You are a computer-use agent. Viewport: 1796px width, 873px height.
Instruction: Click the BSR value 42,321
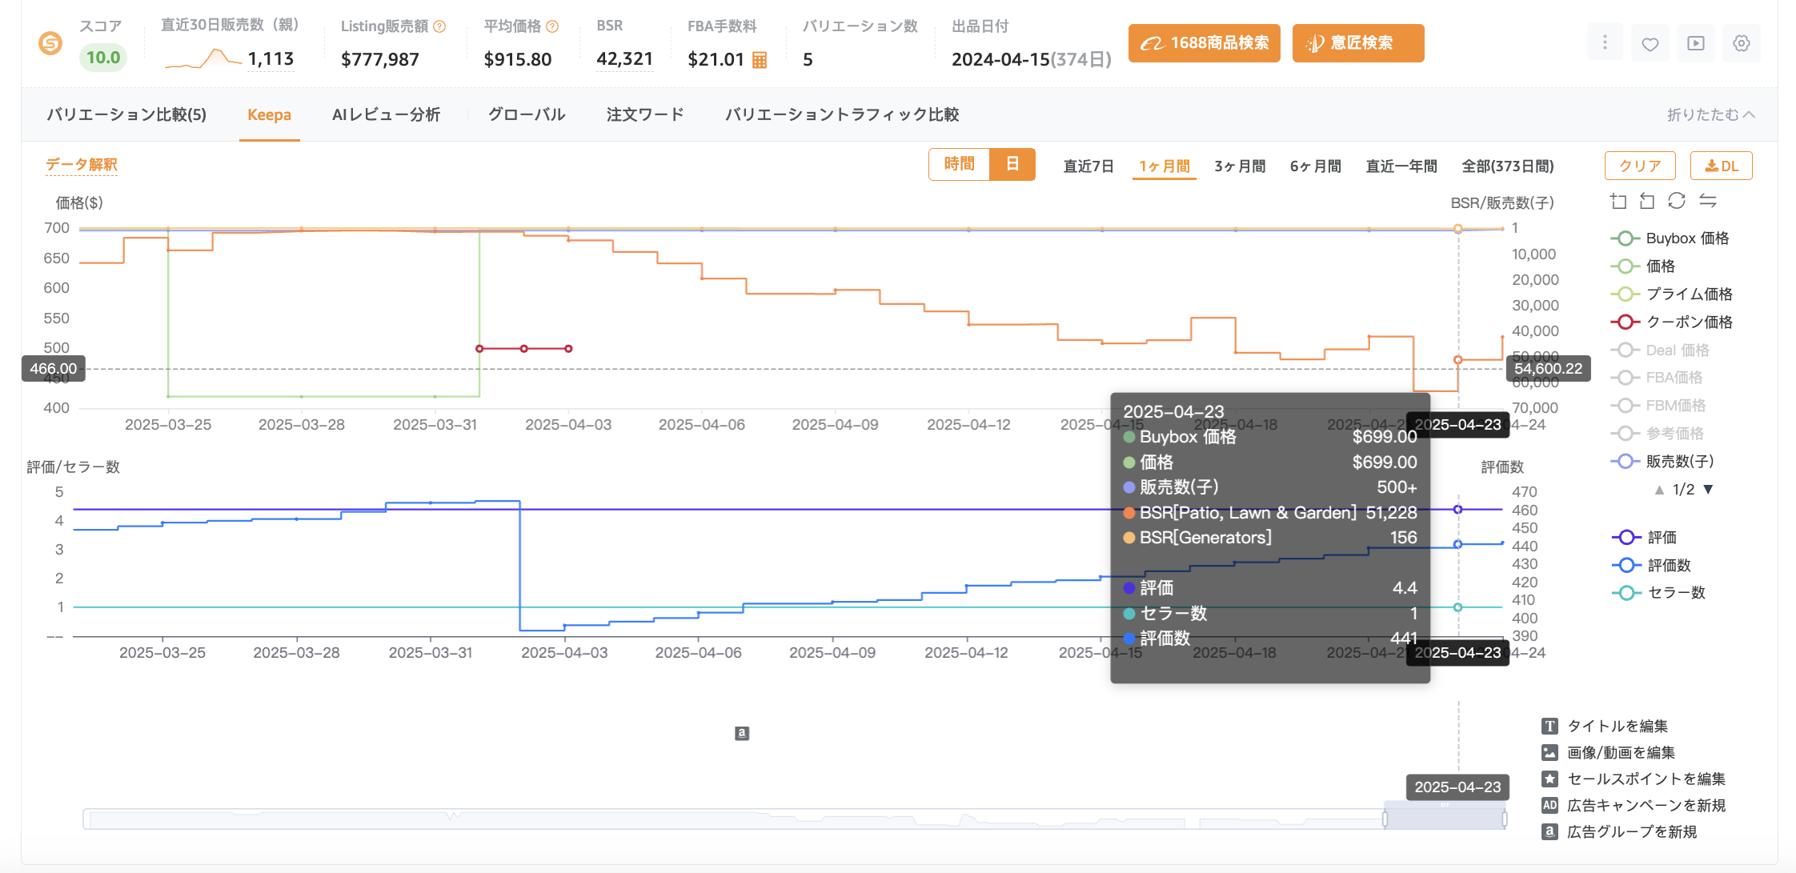(625, 59)
